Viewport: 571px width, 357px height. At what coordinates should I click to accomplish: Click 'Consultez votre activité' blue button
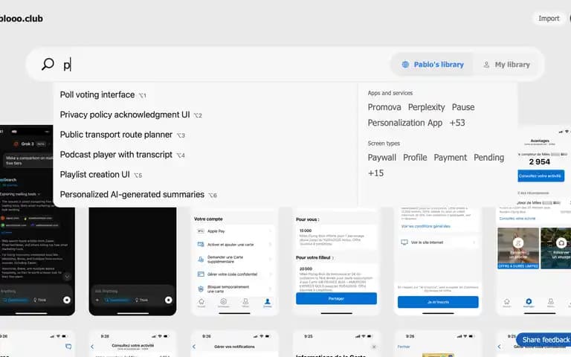pos(541,176)
